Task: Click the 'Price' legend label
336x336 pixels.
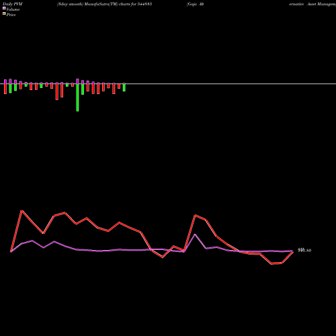Action: coord(11,15)
